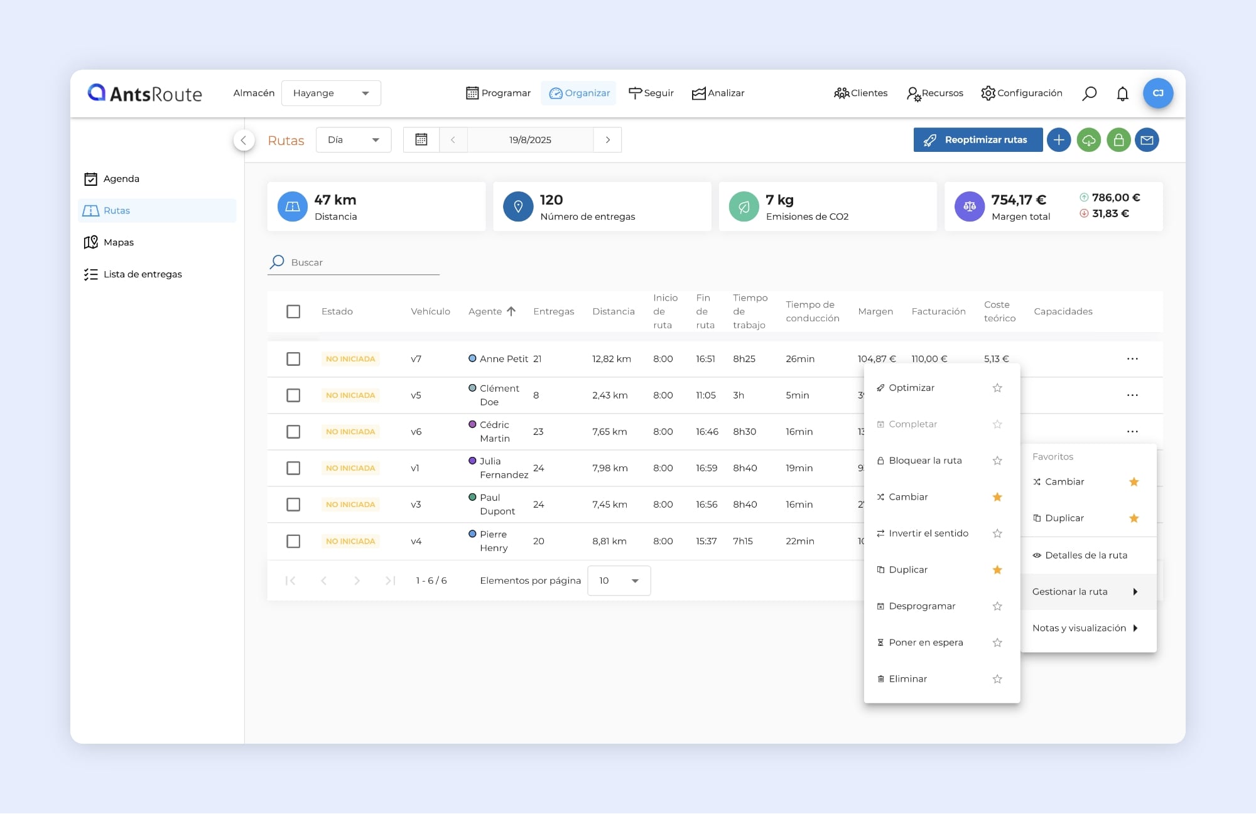Click the envelope send icon
Image resolution: width=1256 pixels, height=814 pixels.
[1147, 140]
